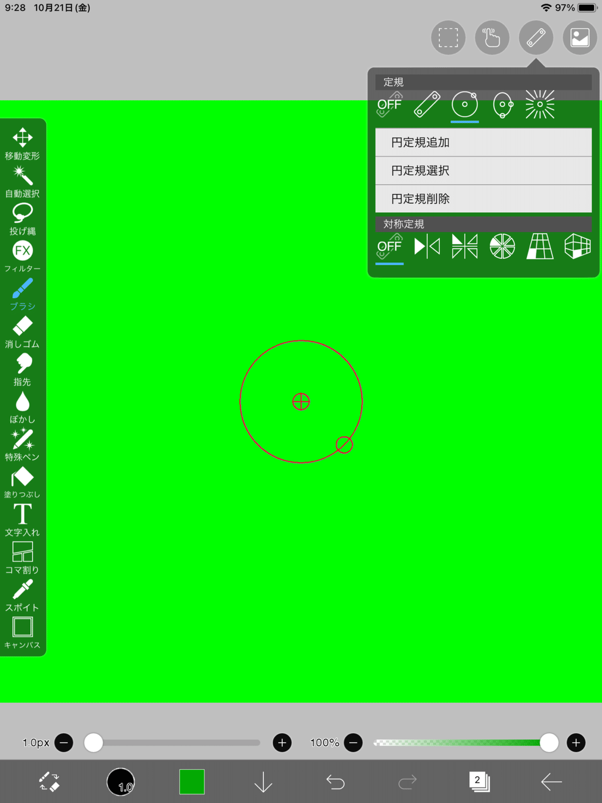The width and height of the screenshot is (602, 803).
Task: Go back with the left arrow
Action: [x=551, y=782]
